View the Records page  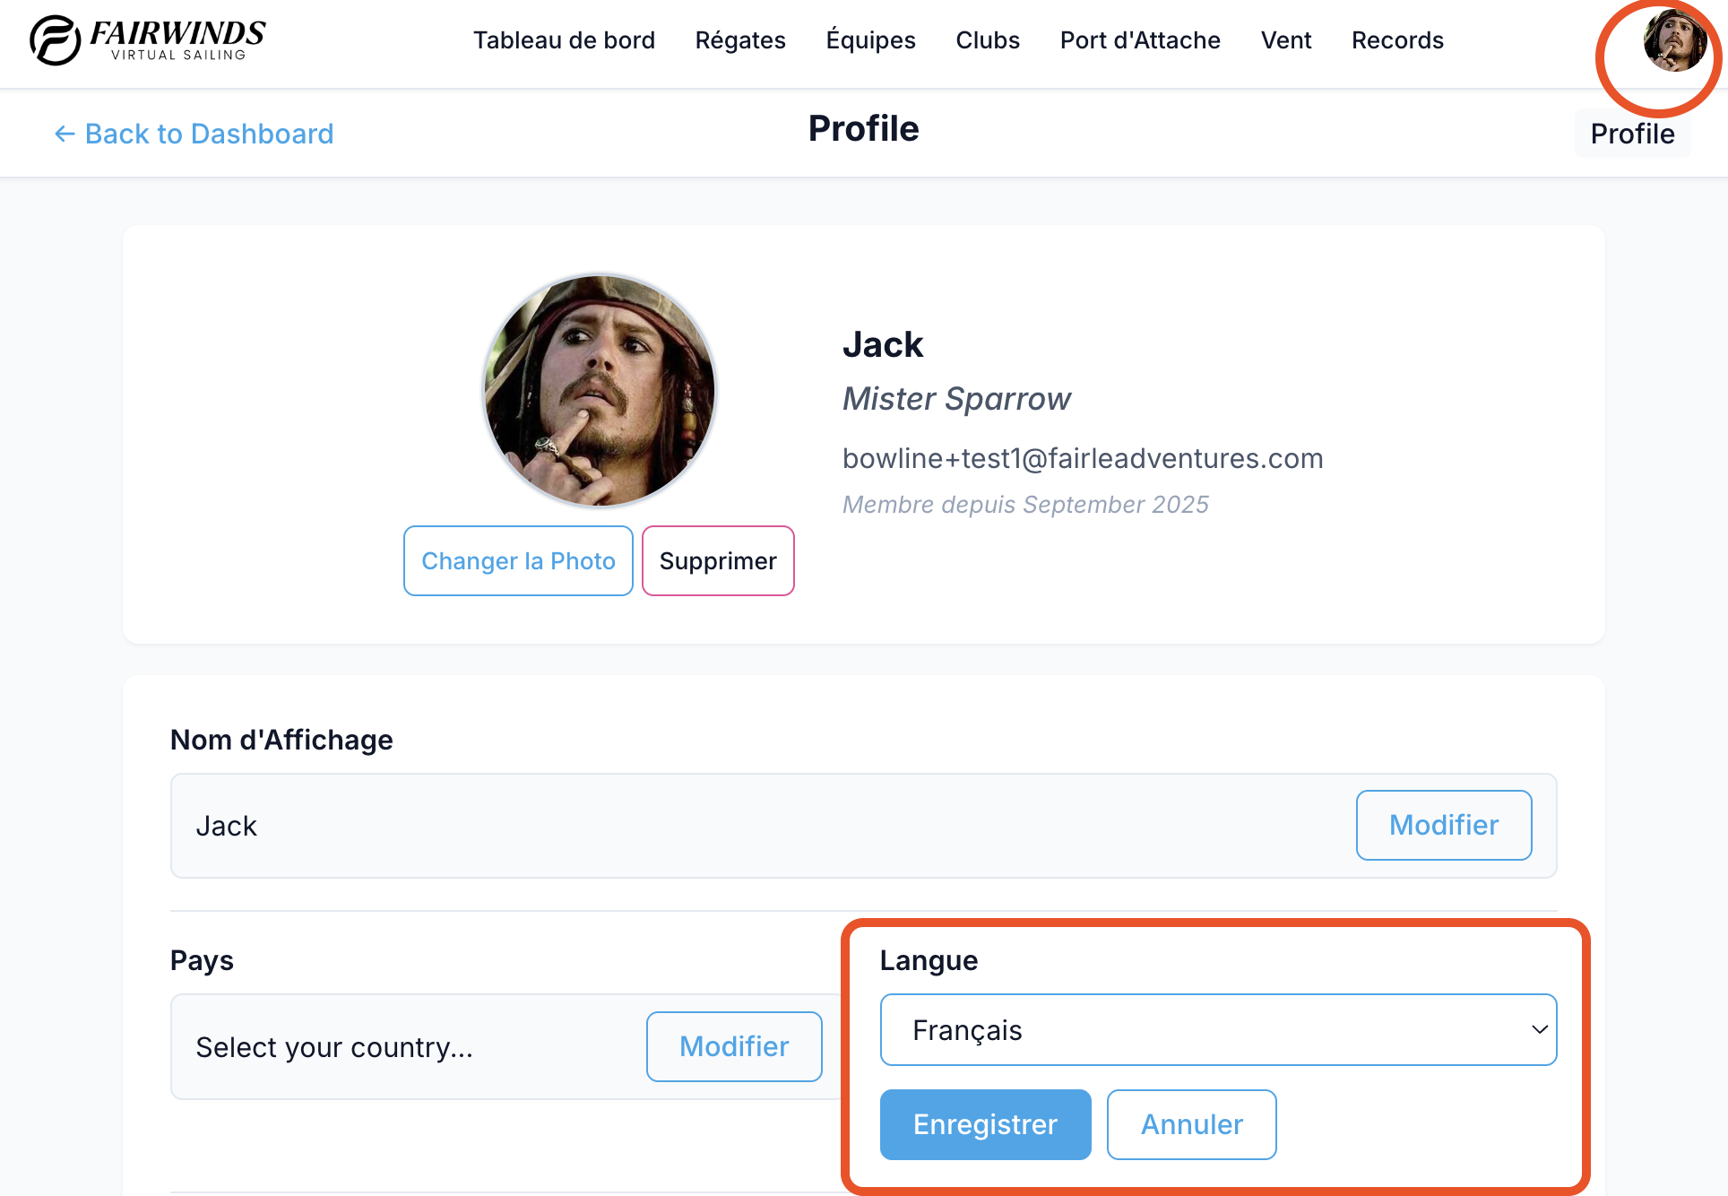tap(1397, 40)
